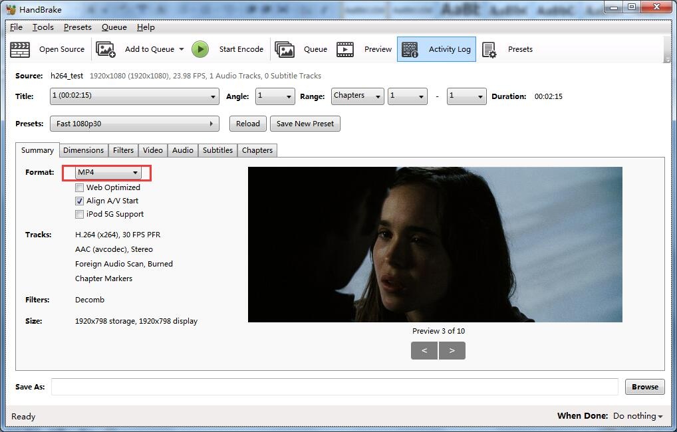Show the next preview image
The height and width of the screenshot is (432, 677).
(x=452, y=350)
